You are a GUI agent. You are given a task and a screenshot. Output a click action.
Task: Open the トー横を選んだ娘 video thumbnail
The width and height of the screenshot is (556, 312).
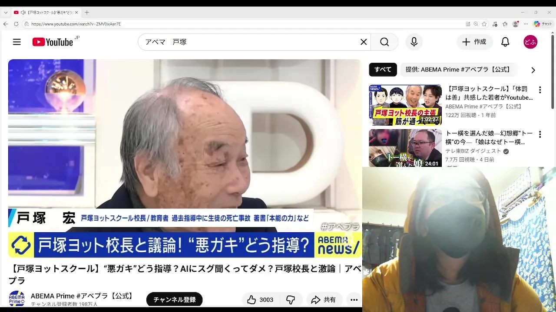(405, 148)
